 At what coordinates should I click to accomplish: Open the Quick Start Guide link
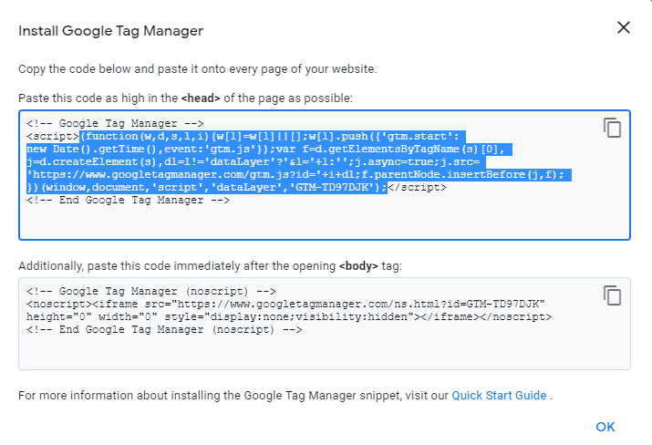[499, 395]
